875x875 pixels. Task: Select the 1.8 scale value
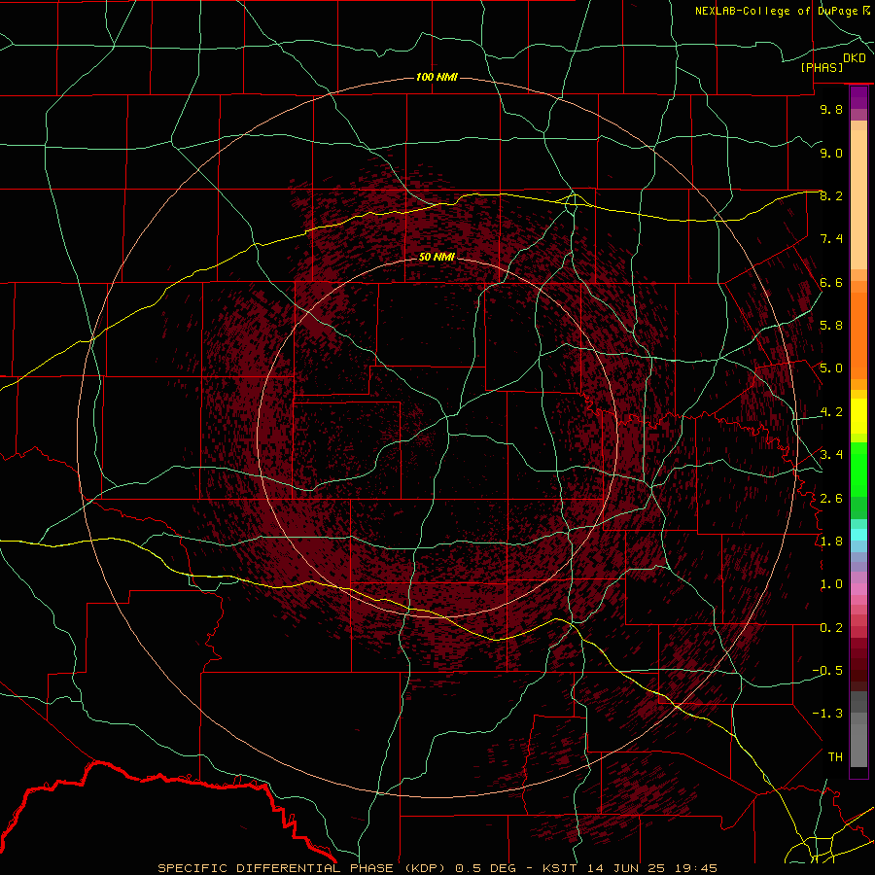pyautogui.click(x=831, y=542)
